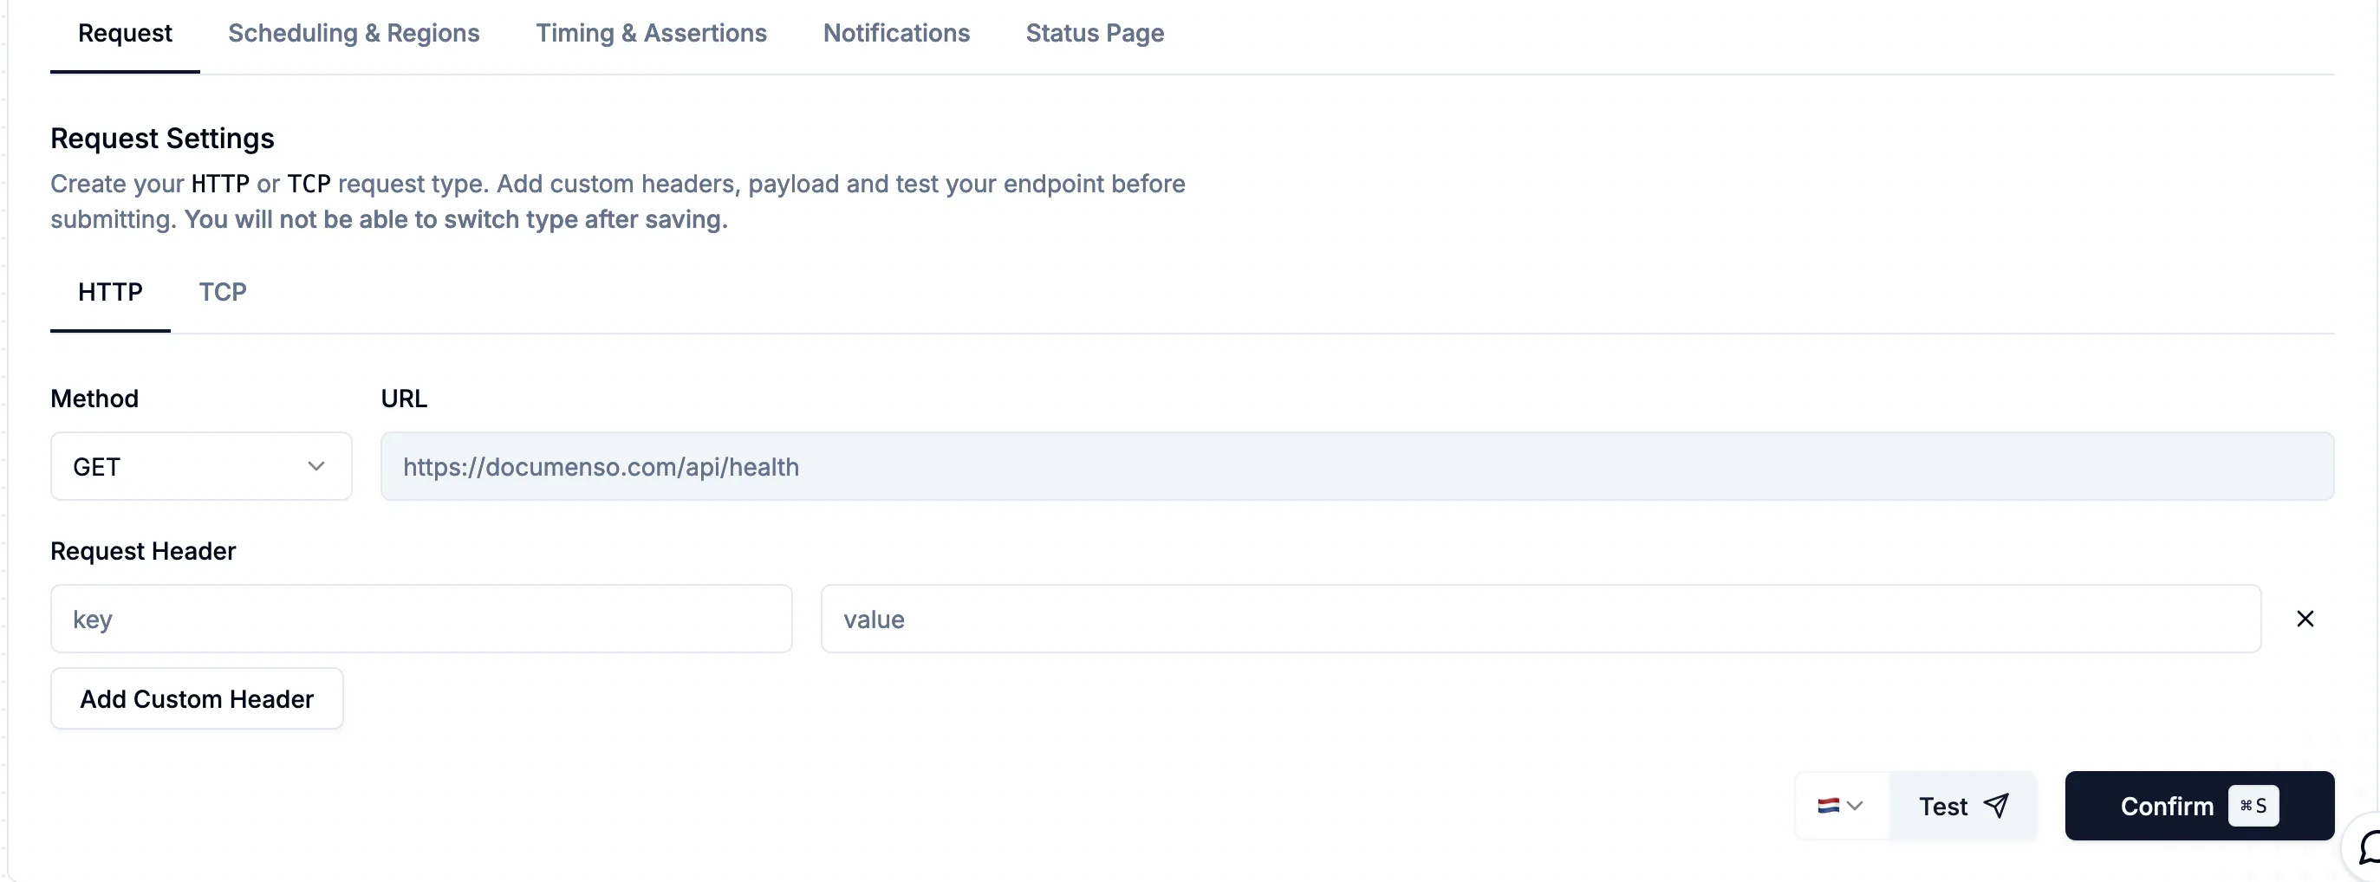
Task: Select the Notifications tab
Action: tap(895, 33)
